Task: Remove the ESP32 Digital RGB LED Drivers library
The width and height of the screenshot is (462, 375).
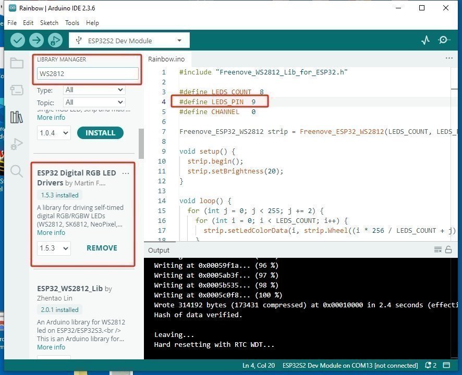Action: (x=102, y=248)
